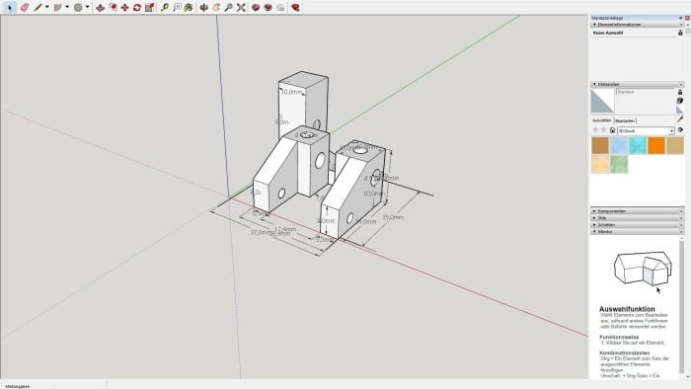Click the materials back arrow

click(596, 130)
